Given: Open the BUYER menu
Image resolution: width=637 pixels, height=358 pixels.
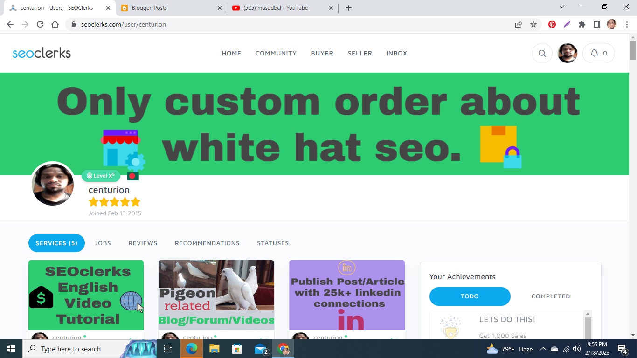Looking at the screenshot, I should [x=322, y=54].
